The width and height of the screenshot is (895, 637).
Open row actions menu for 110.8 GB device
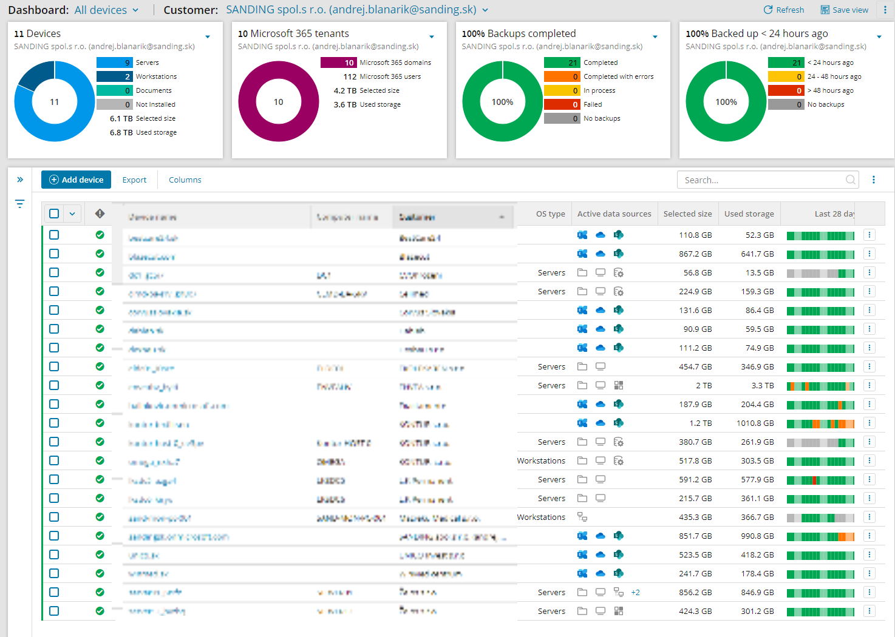click(x=869, y=235)
